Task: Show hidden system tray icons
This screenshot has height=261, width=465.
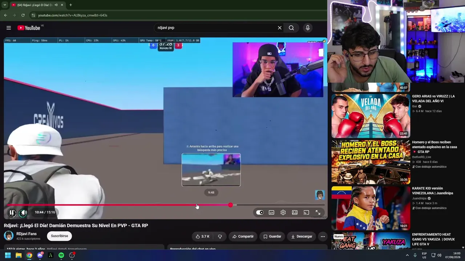Action: 407,255
